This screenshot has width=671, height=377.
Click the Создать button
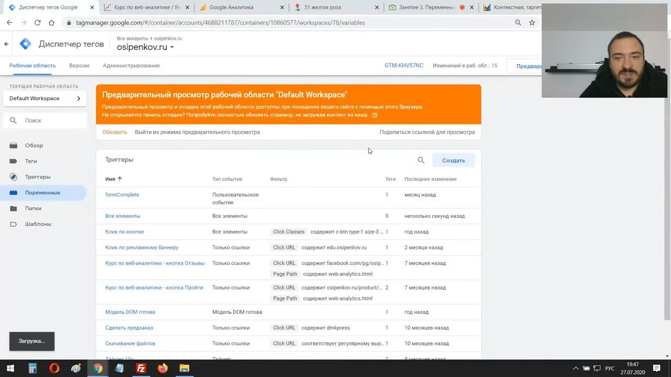coord(453,160)
